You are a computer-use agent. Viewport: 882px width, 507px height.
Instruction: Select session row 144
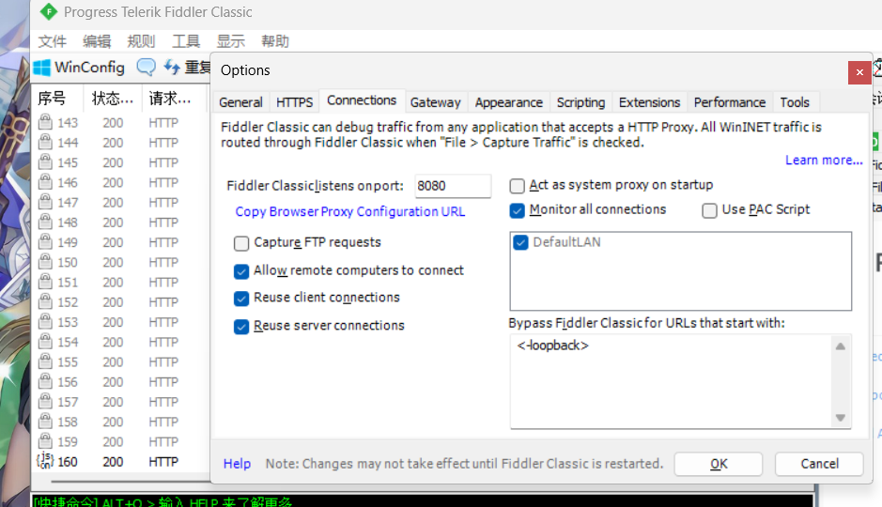pos(120,142)
